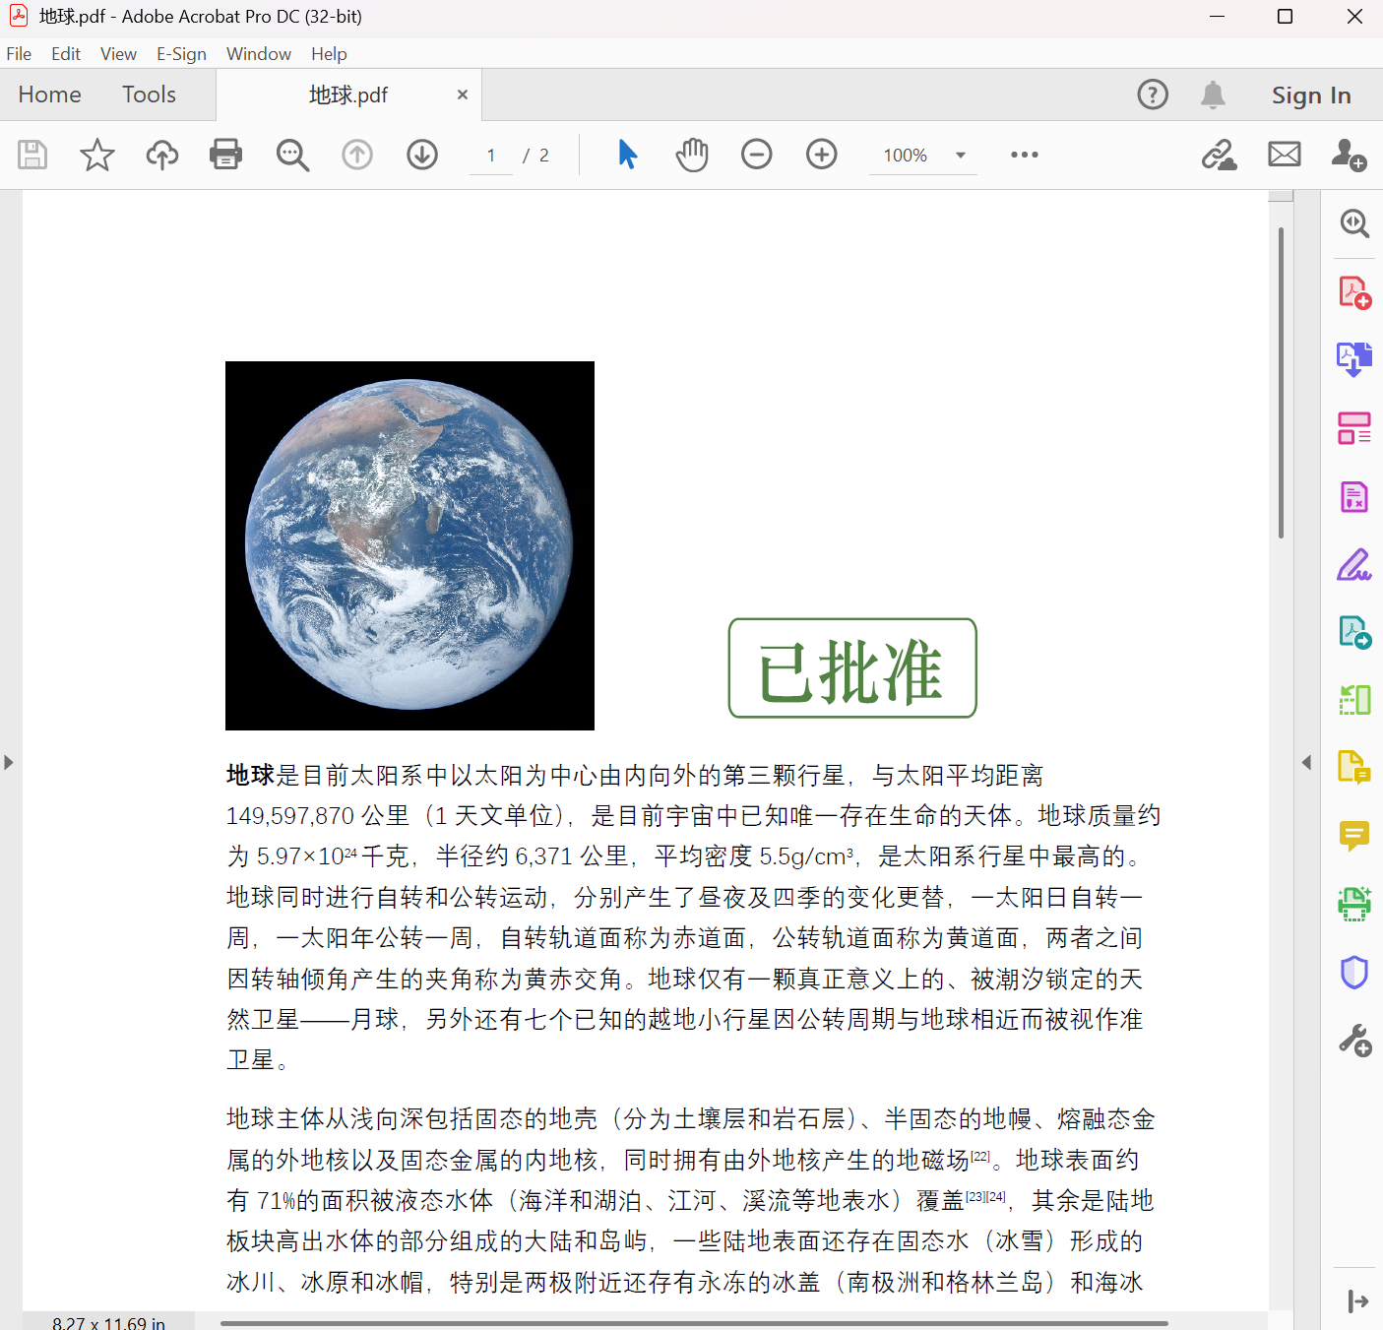Open the Fill & Sign pen tool
Image resolution: width=1383 pixels, height=1330 pixels.
click(1355, 564)
